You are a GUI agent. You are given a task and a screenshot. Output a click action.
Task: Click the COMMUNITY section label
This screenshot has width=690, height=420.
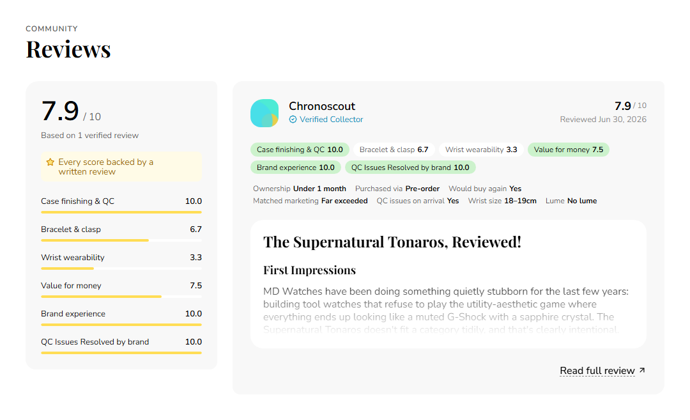(52, 29)
